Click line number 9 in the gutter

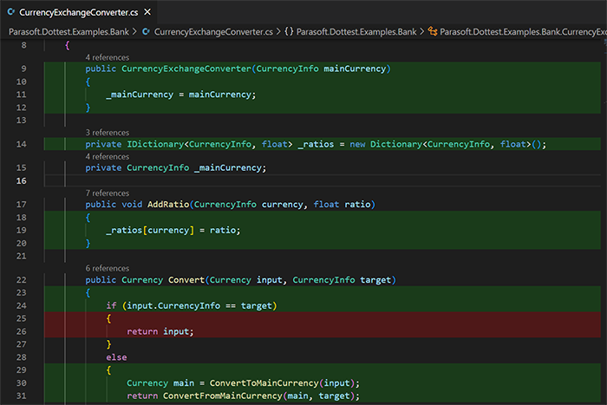tap(24, 69)
